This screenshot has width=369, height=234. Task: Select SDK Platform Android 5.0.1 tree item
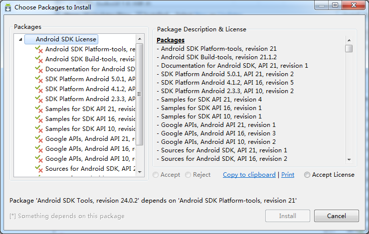(90, 79)
